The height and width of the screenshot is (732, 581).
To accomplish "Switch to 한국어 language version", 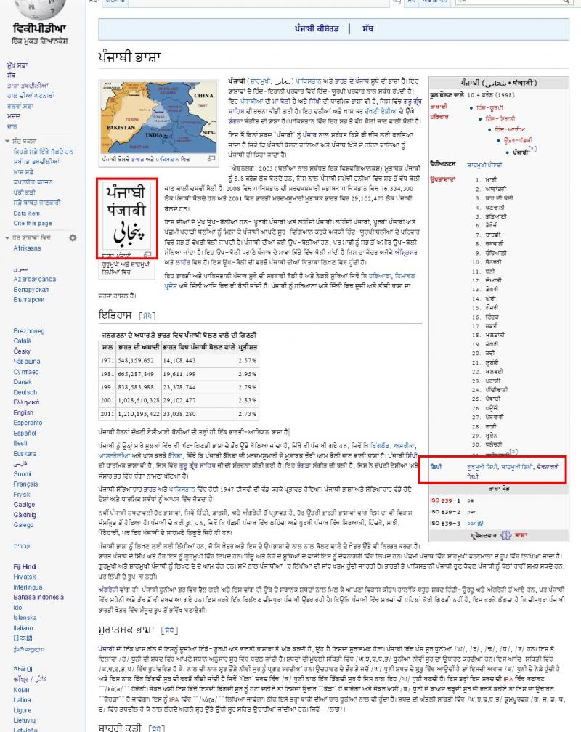I will point(23,670).
